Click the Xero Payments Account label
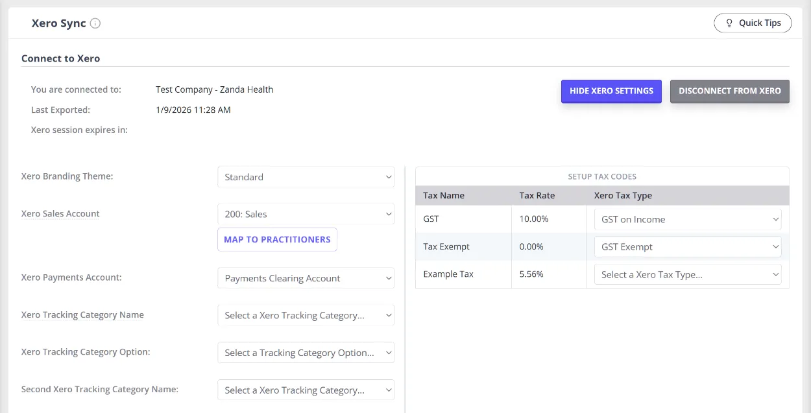Viewport: 811px width, 413px height. (x=71, y=277)
